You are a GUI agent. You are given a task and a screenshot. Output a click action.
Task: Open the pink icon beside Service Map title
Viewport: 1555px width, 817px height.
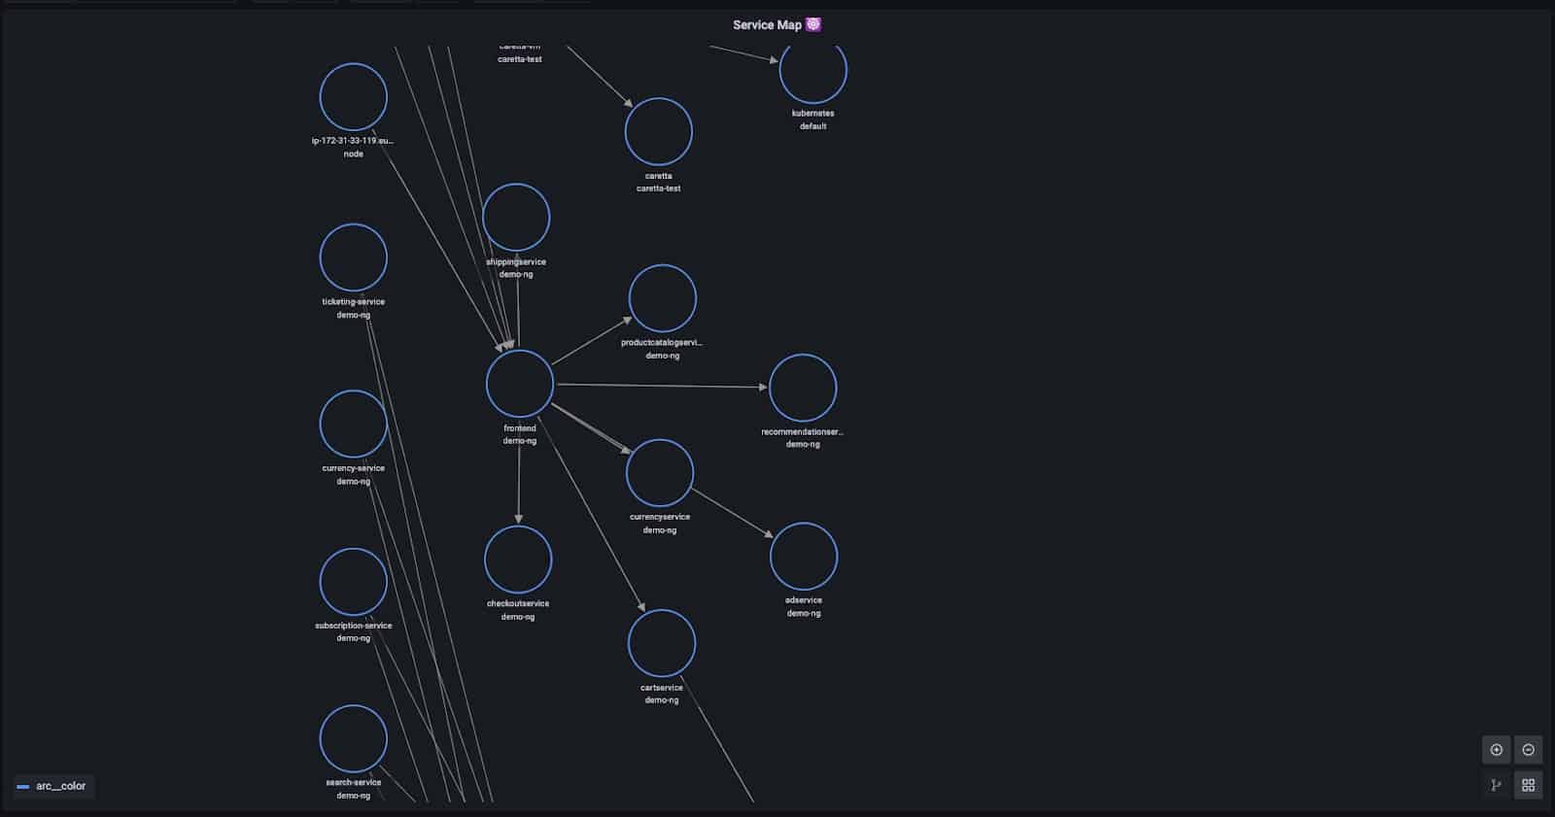[813, 24]
